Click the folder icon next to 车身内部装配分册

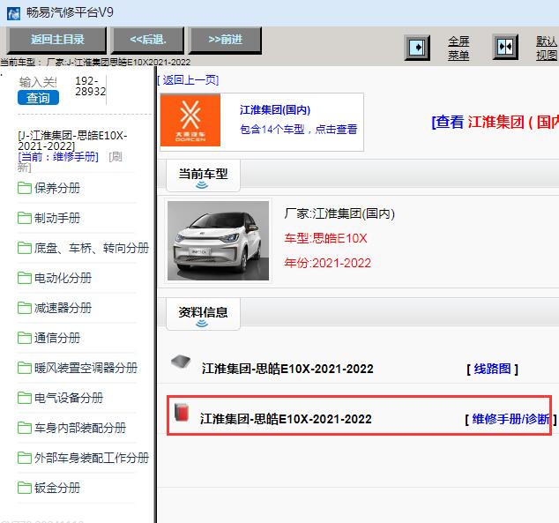click(24, 428)
